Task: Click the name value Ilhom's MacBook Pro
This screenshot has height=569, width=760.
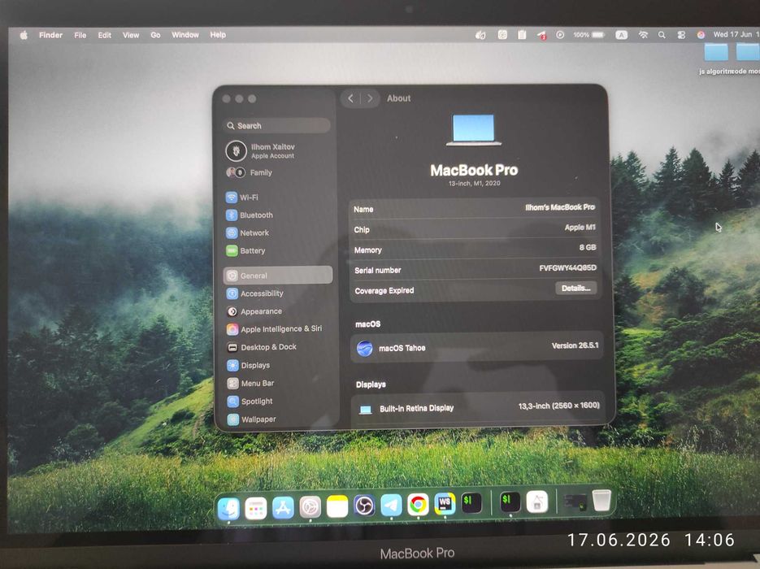Action: pos(560,207)
